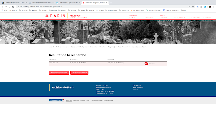
Task: Close the Cimetières tab
Action: [107, 3]
